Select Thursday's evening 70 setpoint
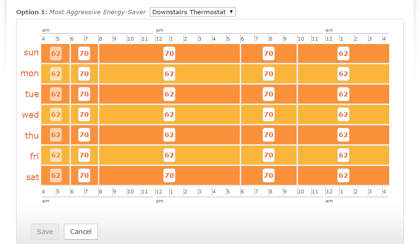 (x=269, y=135)
